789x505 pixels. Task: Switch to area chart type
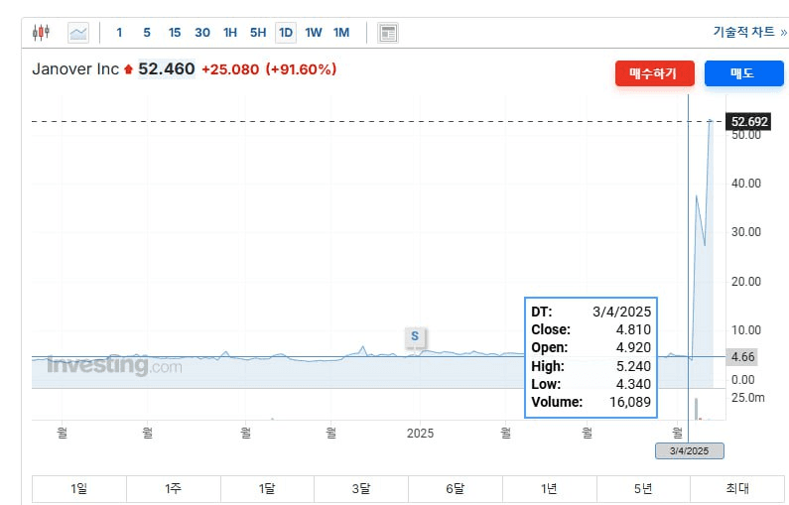tap(77, 33)
